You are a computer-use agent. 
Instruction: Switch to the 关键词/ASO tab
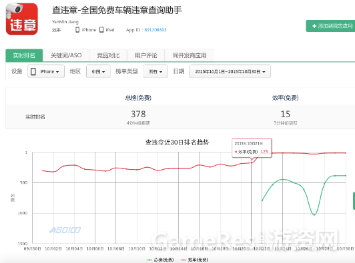tap(66, 55)
